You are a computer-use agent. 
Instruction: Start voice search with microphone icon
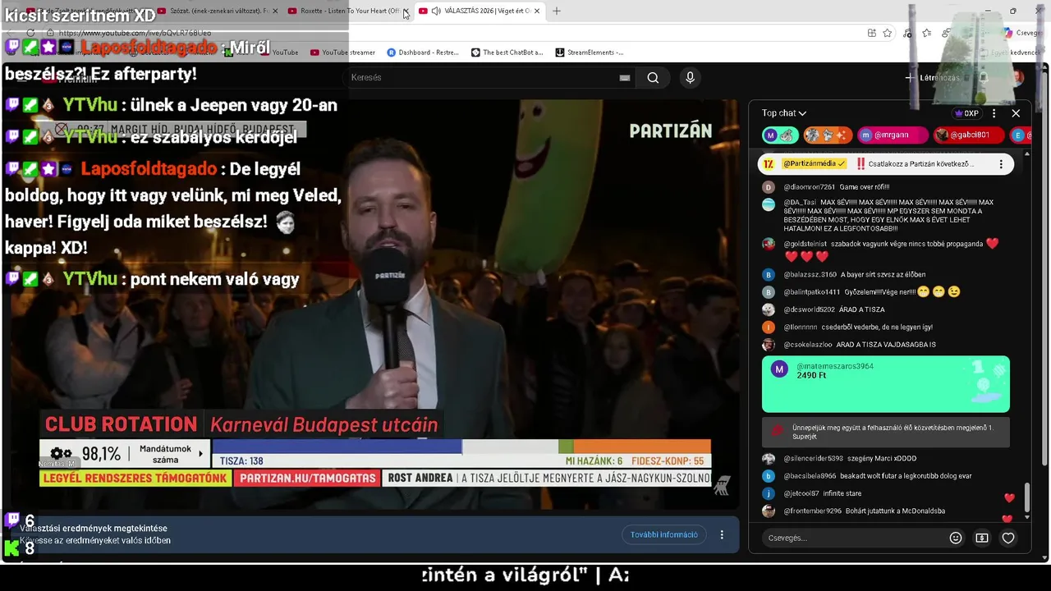pyautogui.click(x=690, y=77)
